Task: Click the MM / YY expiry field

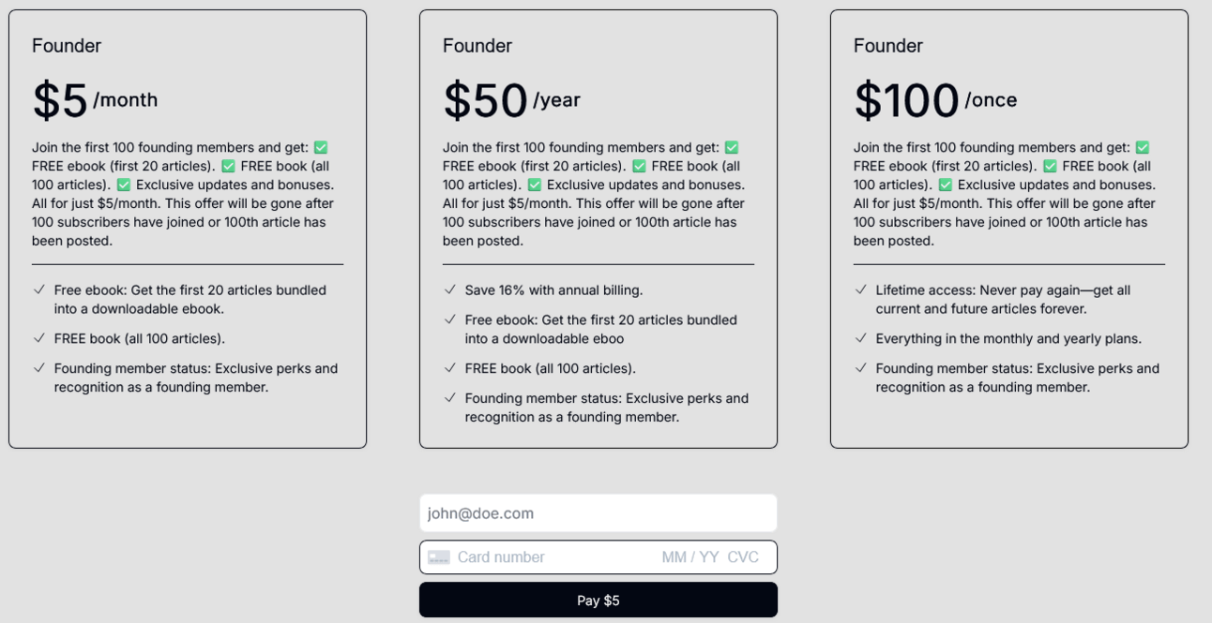Action: [x=689, y=557]
